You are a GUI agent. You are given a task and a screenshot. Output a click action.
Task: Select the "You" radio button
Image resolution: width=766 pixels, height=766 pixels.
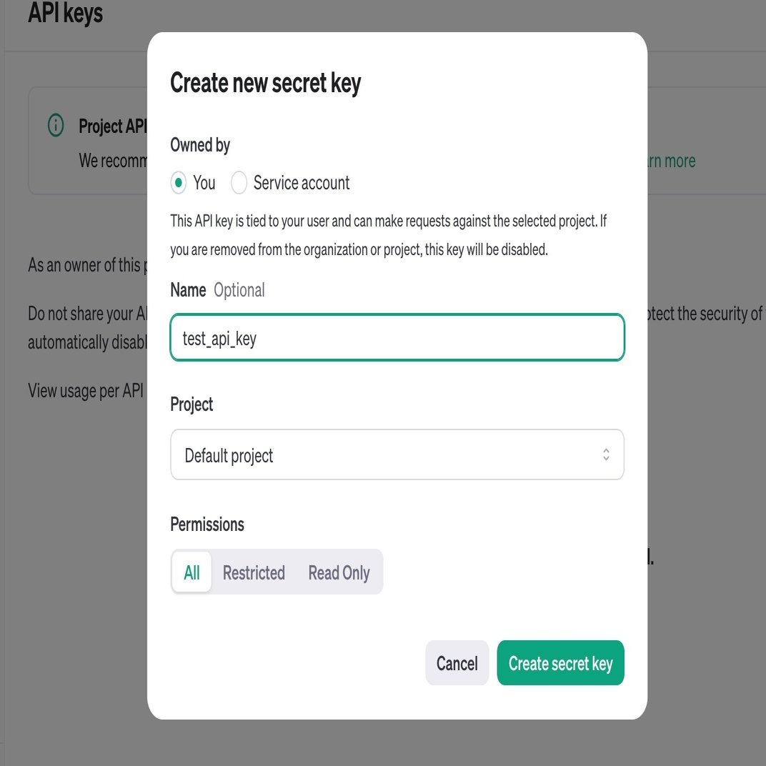click(x=179, y=183)
